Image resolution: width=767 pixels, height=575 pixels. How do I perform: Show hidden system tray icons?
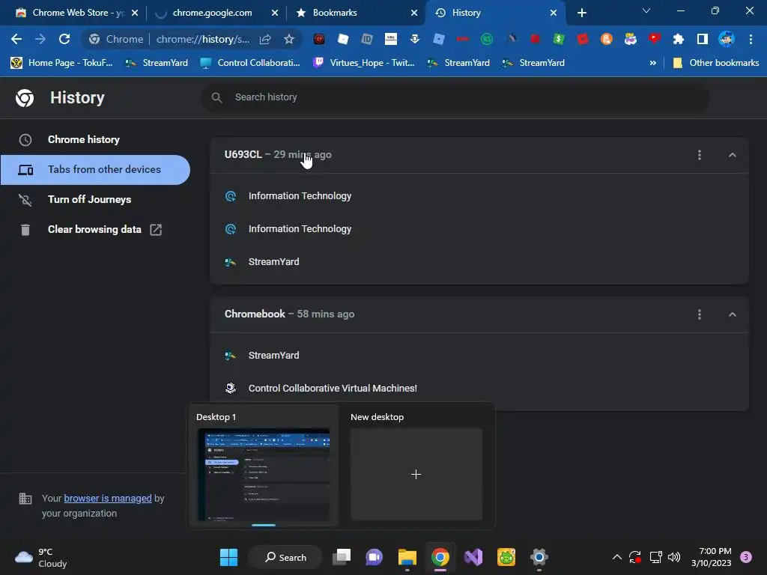pyautogui.click(x=617, y=557)
